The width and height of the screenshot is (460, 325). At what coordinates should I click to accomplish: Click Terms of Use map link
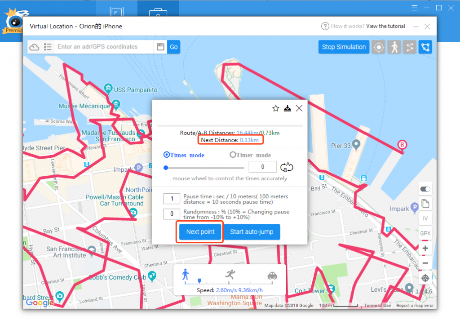tap(377, 306)
